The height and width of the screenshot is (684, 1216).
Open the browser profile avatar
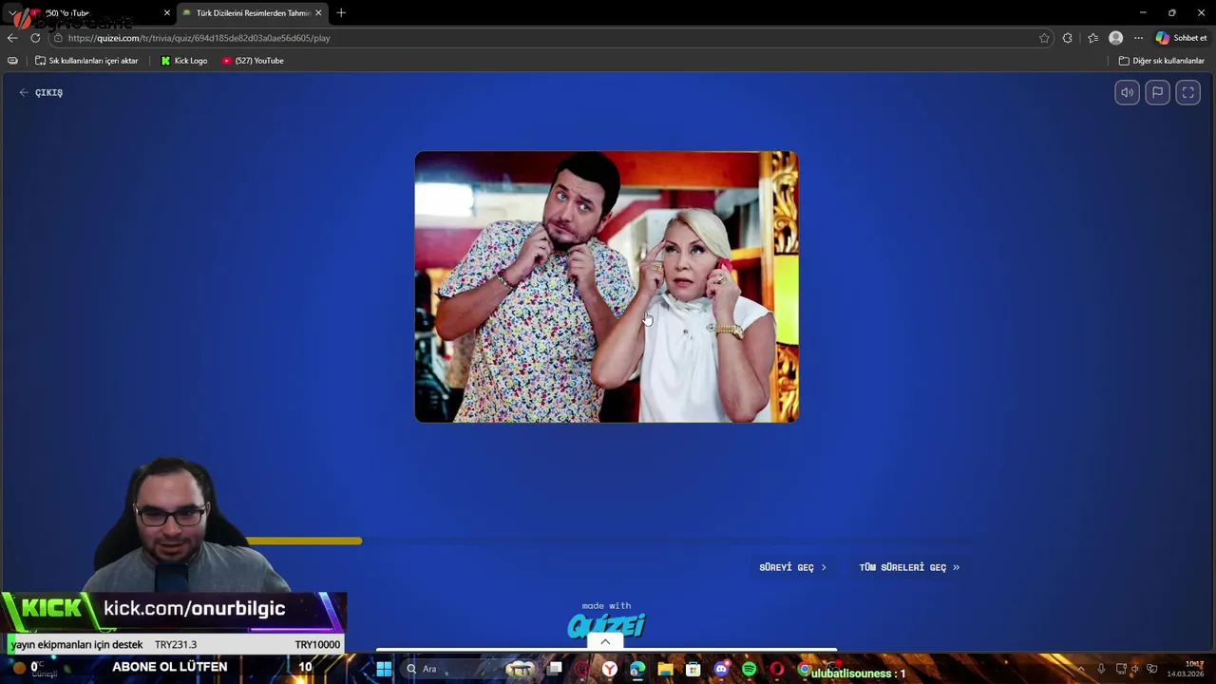1115,38
